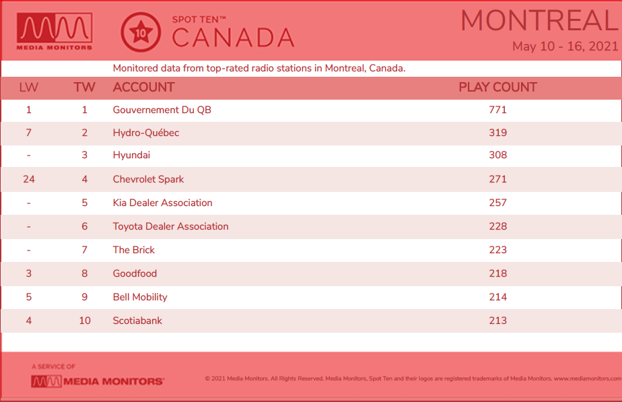Click the Media Monitors waveform logo

coord(55,32)
